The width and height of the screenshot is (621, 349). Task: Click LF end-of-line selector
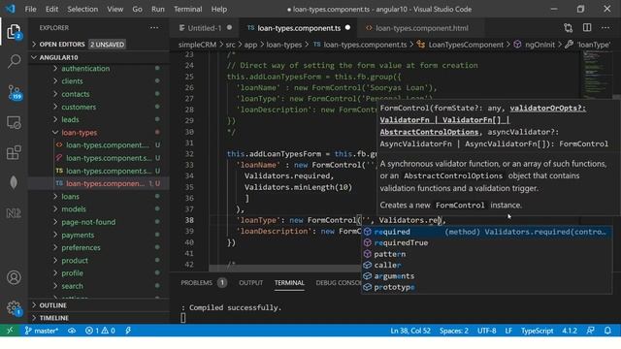click(508, 331)
